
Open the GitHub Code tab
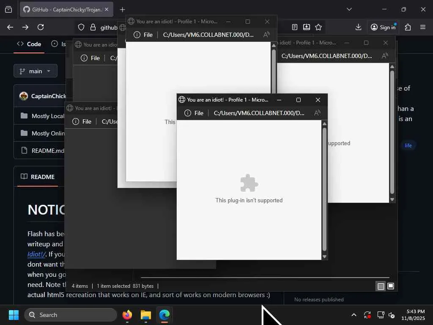tap(29, 44)
